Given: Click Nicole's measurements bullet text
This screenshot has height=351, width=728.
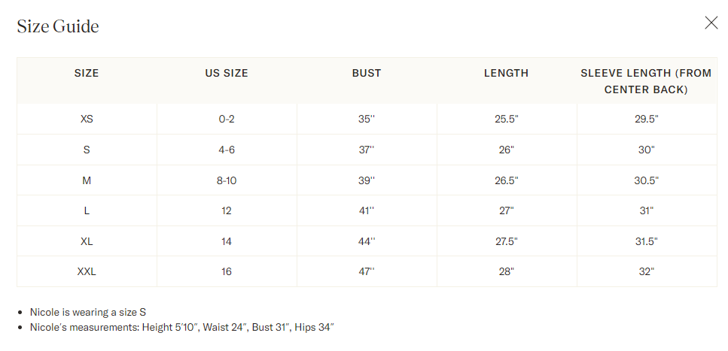Looking at the screenshot, I should [x=182, y=328].
